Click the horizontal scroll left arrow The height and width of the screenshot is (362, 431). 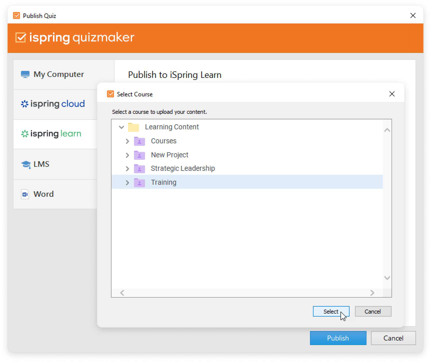click(122, 293)
